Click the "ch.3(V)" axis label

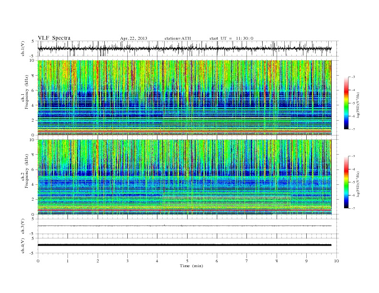[x=23, y=226]
